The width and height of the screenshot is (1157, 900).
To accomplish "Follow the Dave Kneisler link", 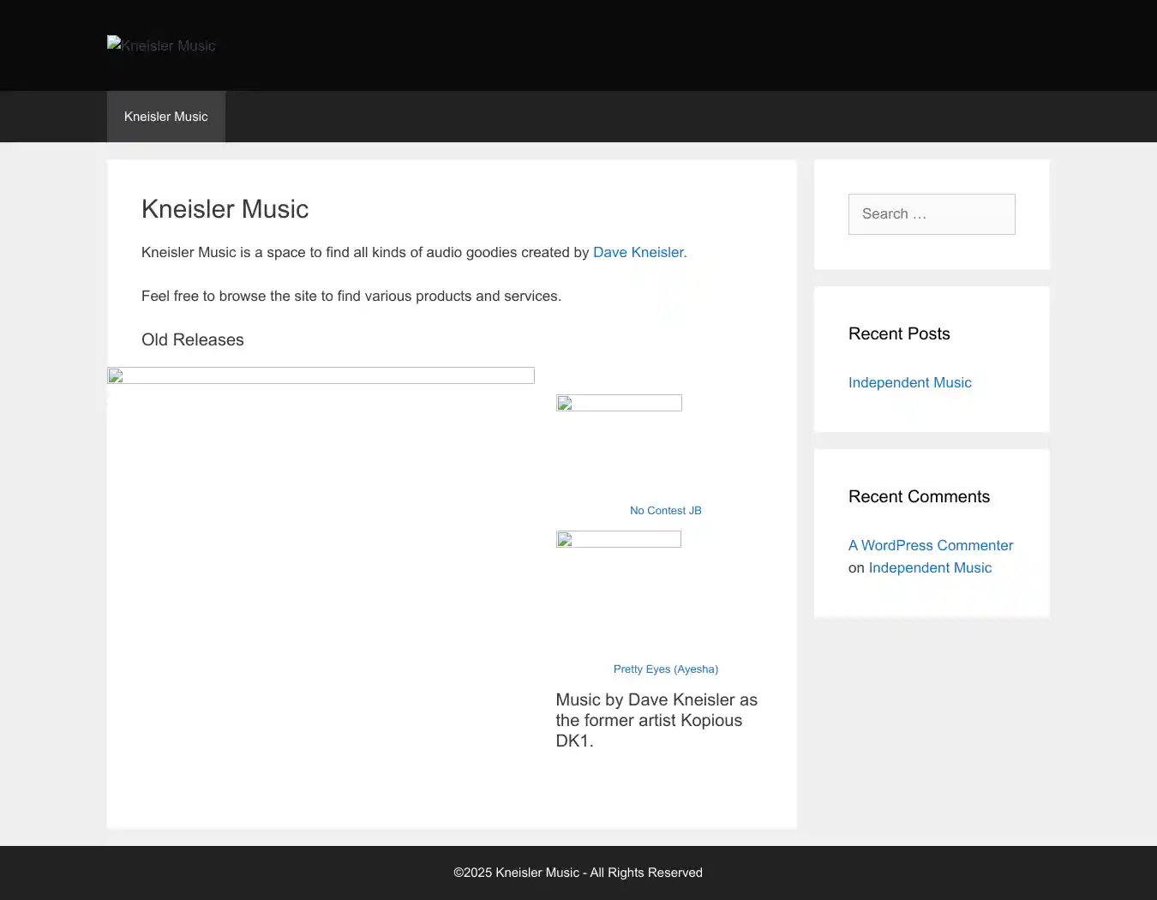I will 638,252.
